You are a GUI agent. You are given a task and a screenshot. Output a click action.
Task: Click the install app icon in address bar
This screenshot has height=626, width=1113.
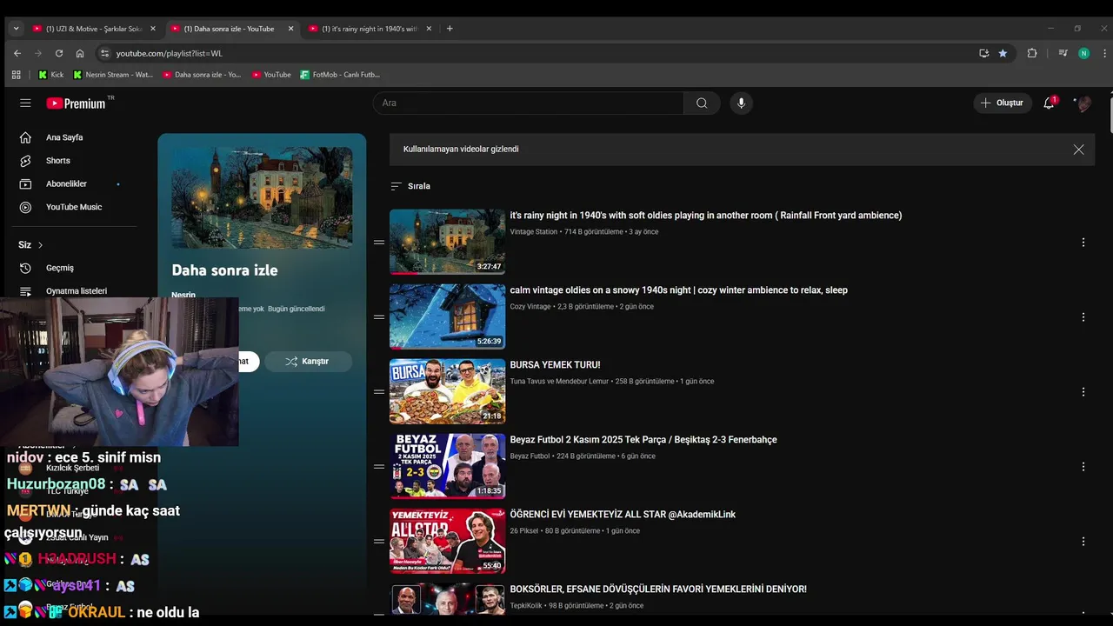(983, 53)
